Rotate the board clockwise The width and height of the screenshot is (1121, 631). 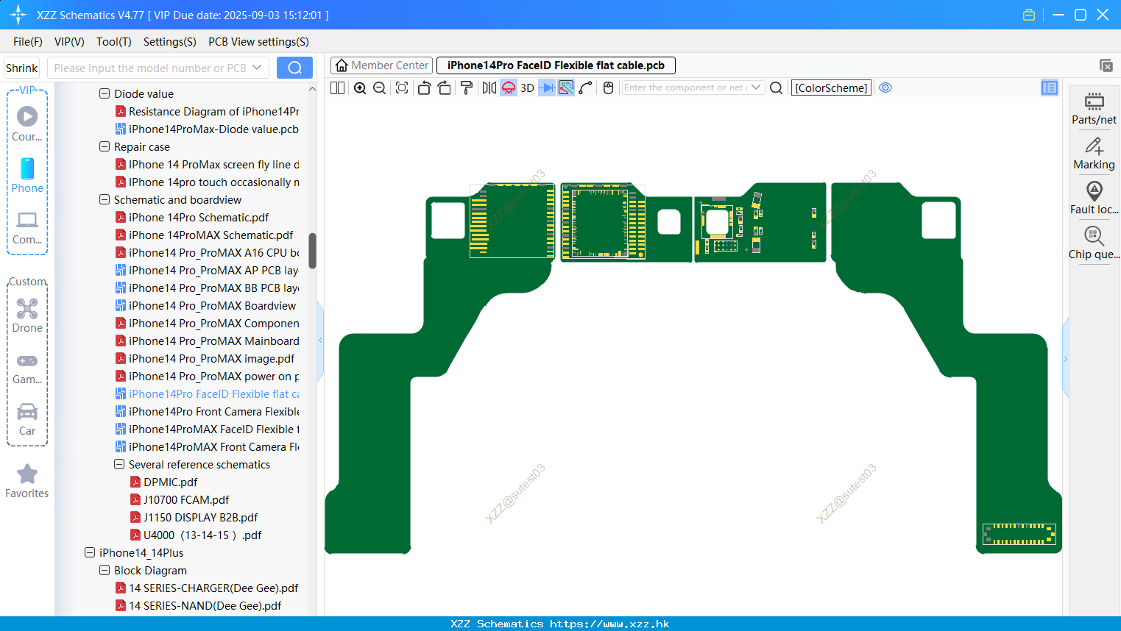tap(445, 88)
